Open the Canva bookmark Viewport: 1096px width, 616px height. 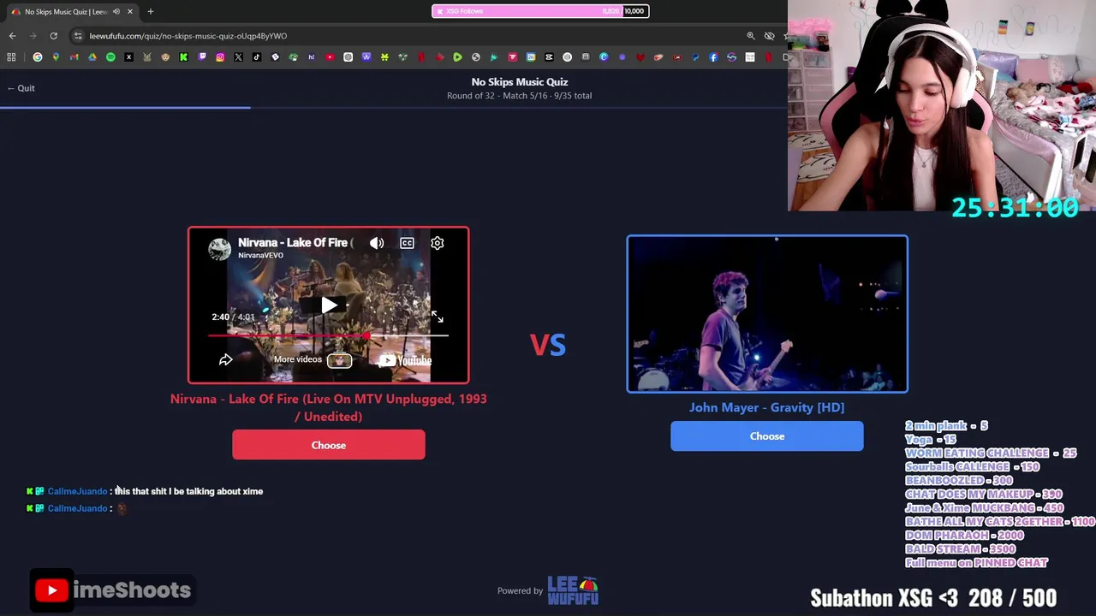pyautogui.click(x=604, y=57)
